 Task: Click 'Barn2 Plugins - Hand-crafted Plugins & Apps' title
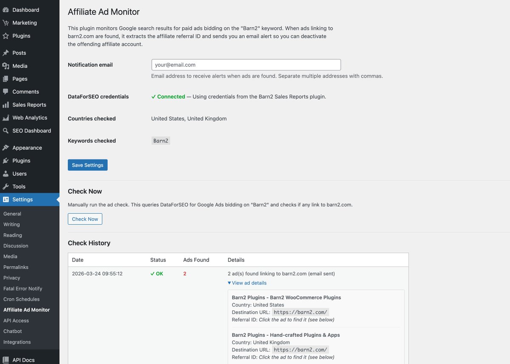[286, 335]
